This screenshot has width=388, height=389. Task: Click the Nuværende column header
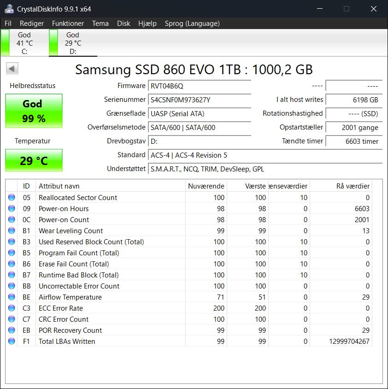206,186
